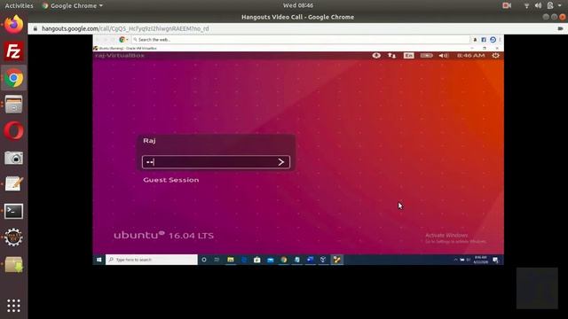Click network arrows indicator on login panel

pyautogui.click(x=391, y=55)
